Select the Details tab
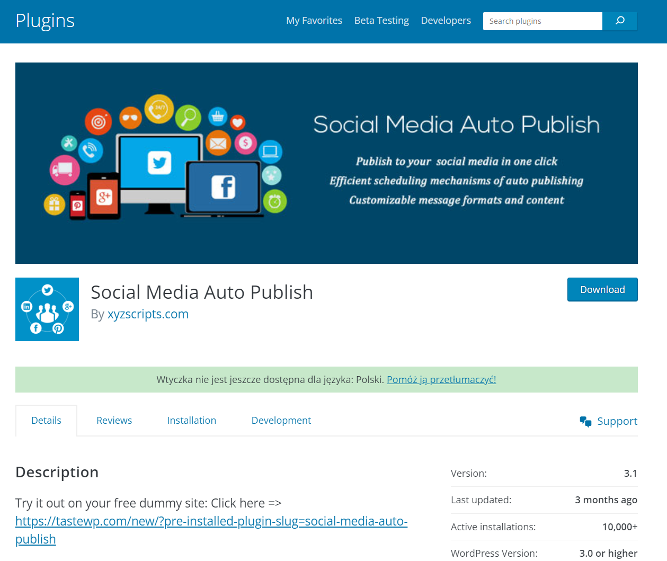Image resolution: width=667 pixels, height=561 pixels. 46,421
